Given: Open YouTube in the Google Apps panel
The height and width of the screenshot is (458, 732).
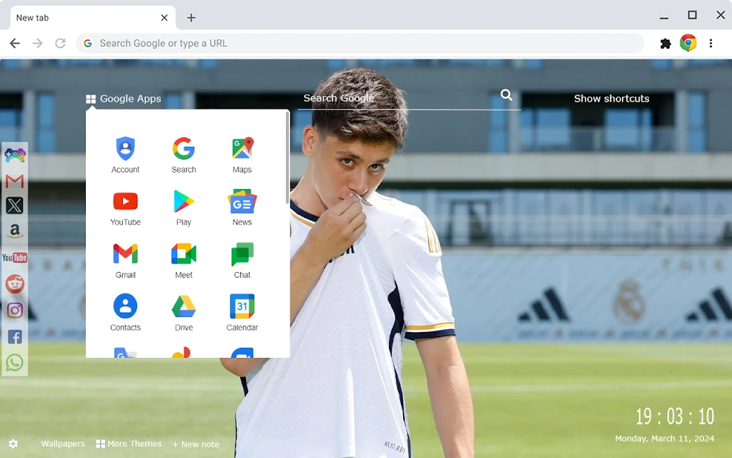Looking at the screenshot, I should coord(125,208).
